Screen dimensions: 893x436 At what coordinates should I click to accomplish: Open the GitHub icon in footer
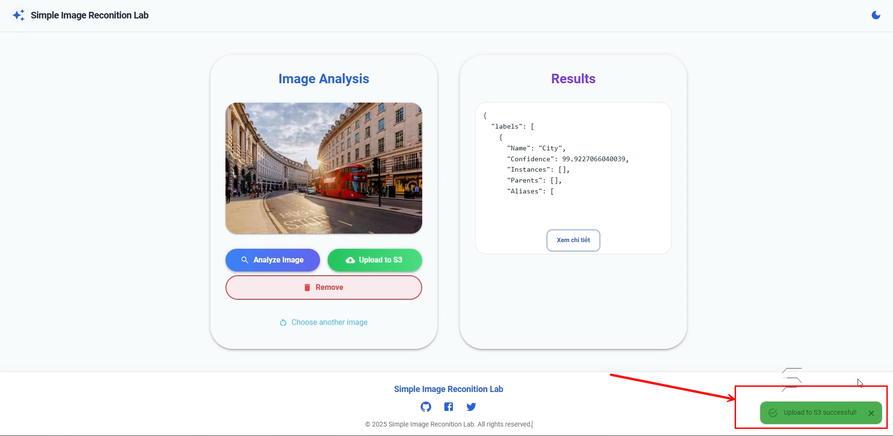pyautogui.click(x=426, y=407)
